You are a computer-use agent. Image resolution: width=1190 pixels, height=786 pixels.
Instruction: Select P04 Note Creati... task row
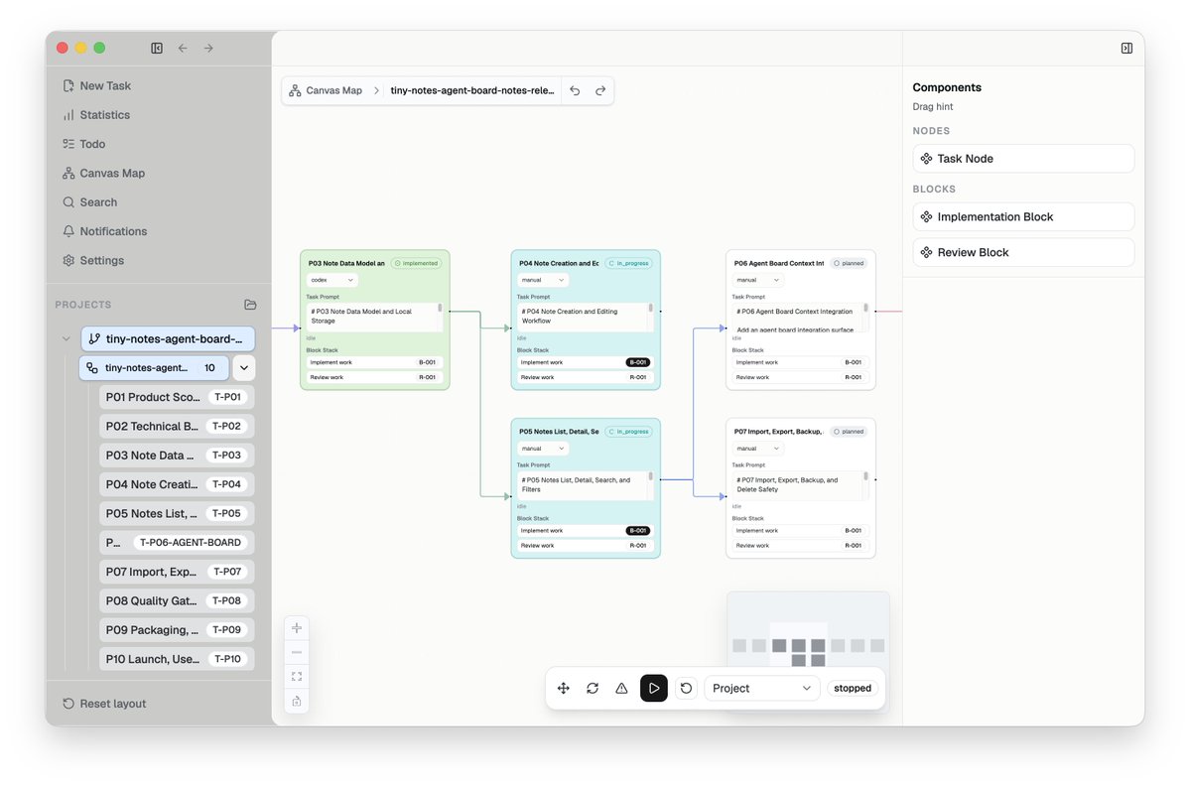(x=177, y=484)
